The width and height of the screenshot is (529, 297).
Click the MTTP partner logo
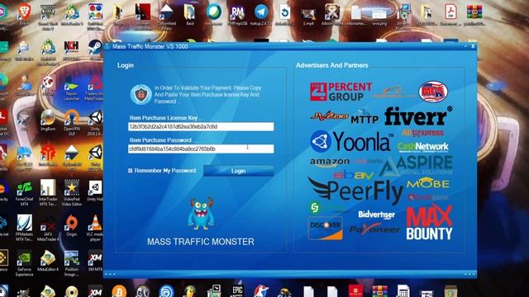pyautogui.click(x=365, y=117)
